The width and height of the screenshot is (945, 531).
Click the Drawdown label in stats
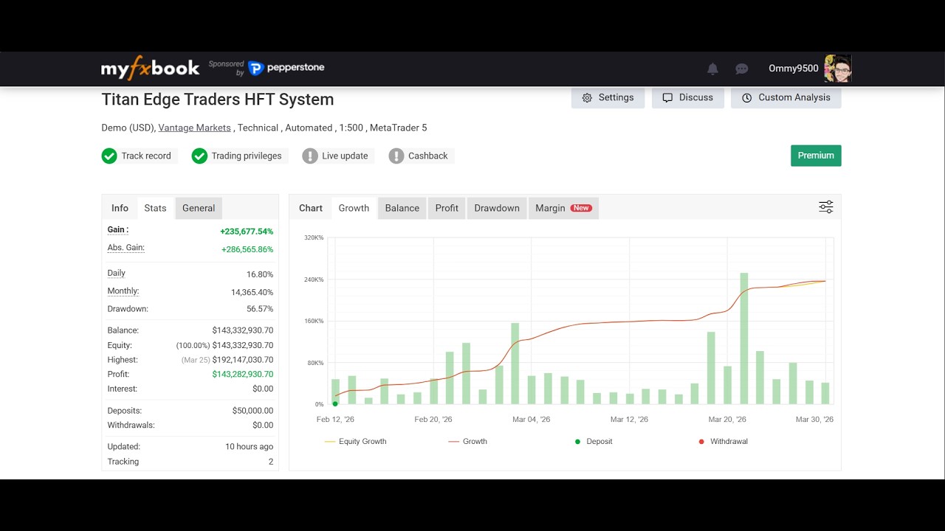coord(128,309)
